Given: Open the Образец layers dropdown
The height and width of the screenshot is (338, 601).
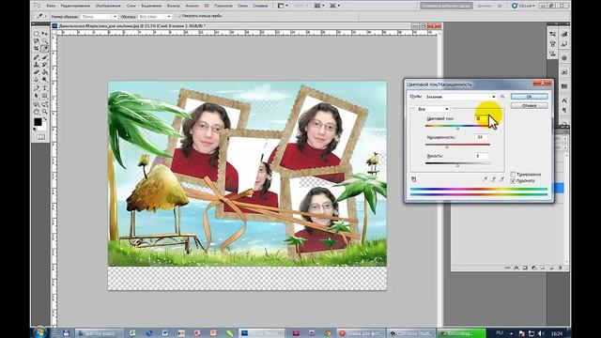Looking at the screenshot, I should [155, 17].
